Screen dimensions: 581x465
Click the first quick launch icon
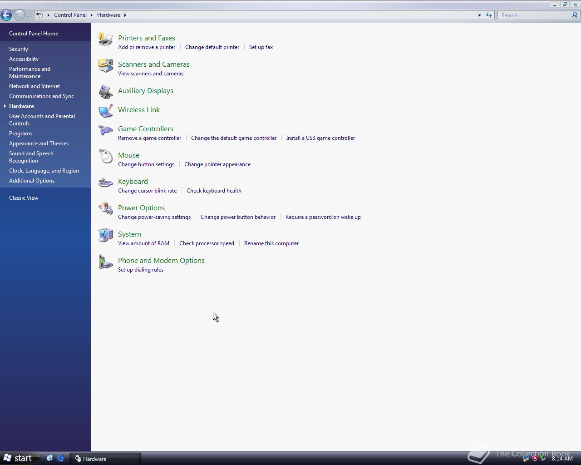[49, 459]
